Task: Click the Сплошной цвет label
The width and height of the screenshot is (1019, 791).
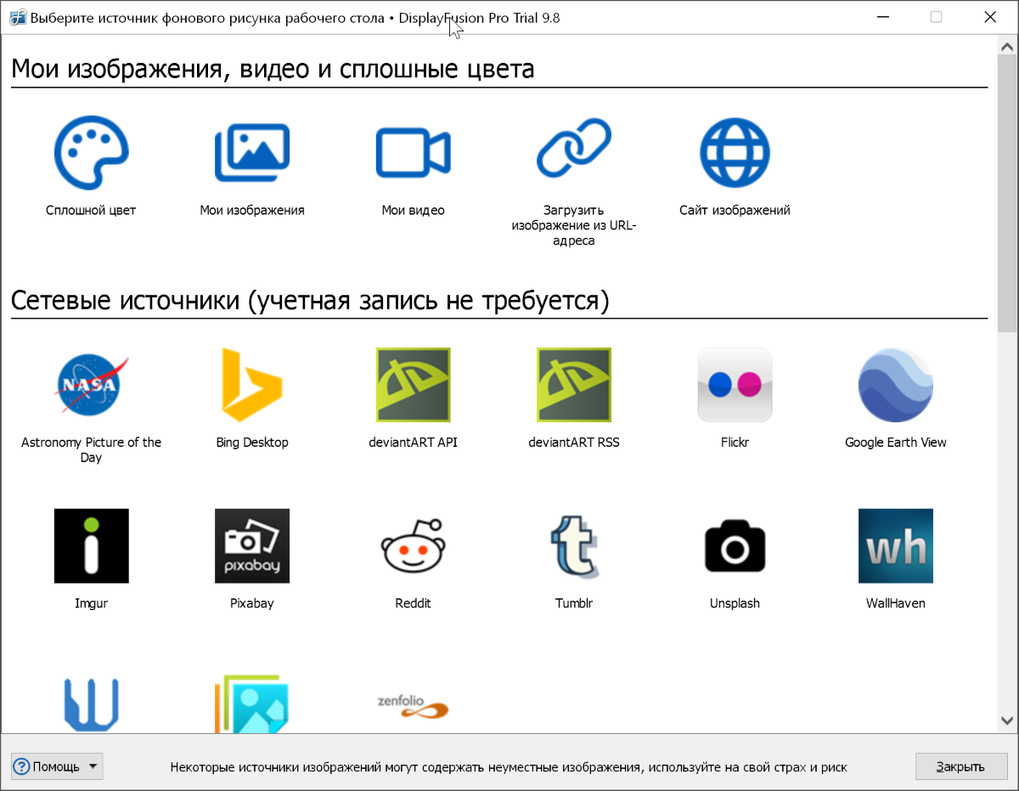Action: [x=91, y=210]
